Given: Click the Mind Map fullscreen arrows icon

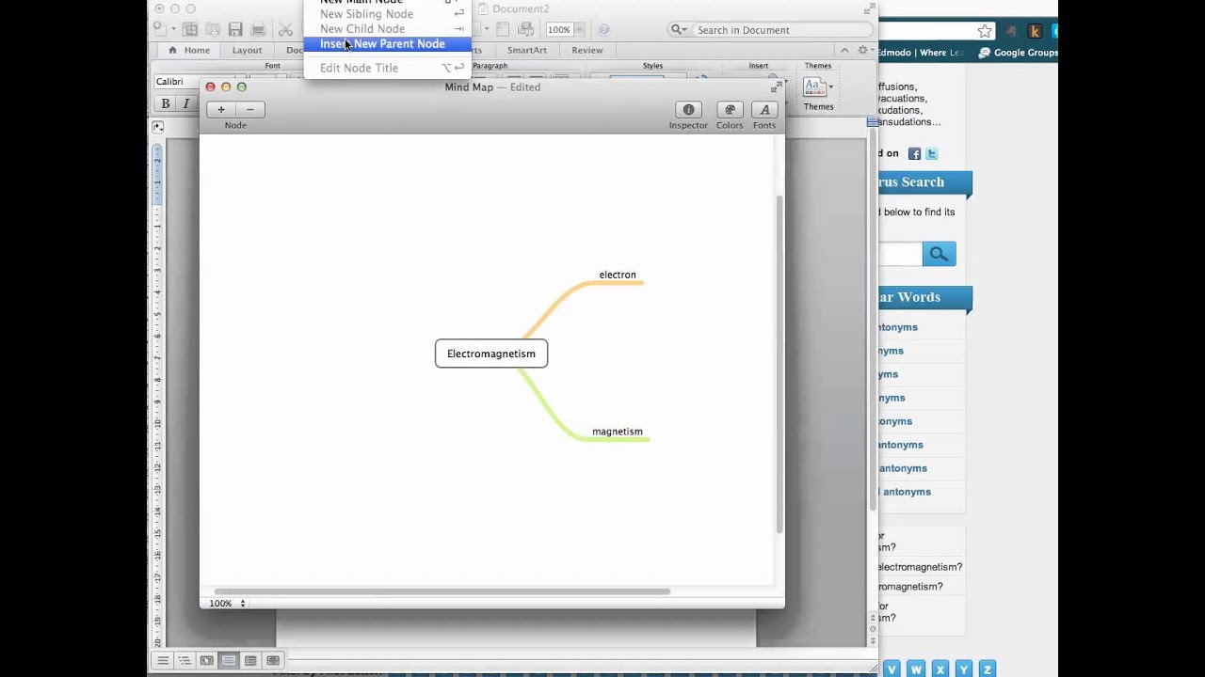Looking at the screenshot, I should coord(776,87).
